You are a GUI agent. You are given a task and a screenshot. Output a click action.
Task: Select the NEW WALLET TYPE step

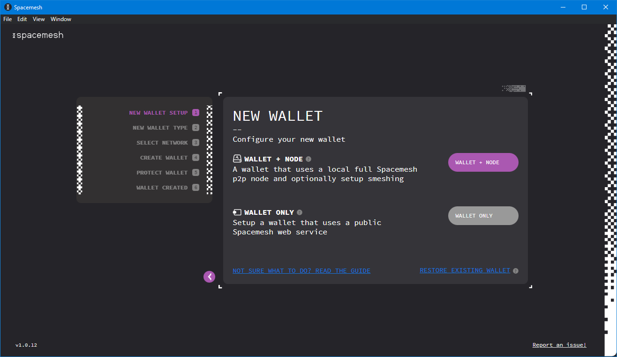160,128
